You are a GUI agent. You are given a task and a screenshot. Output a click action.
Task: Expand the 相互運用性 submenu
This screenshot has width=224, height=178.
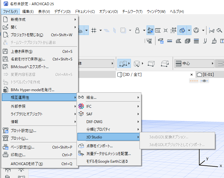(40, 97)
